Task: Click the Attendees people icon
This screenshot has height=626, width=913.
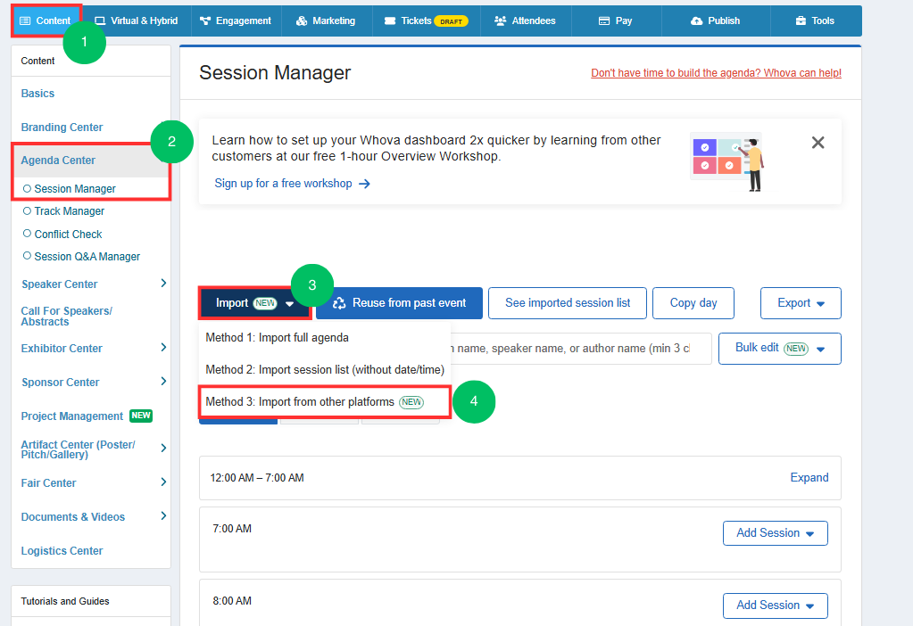Action: coord(500,21)
